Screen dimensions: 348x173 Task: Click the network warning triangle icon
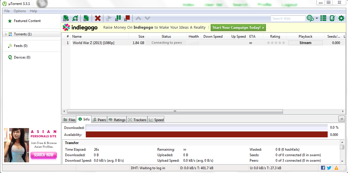pyautogui.click(x=336, y=168)
